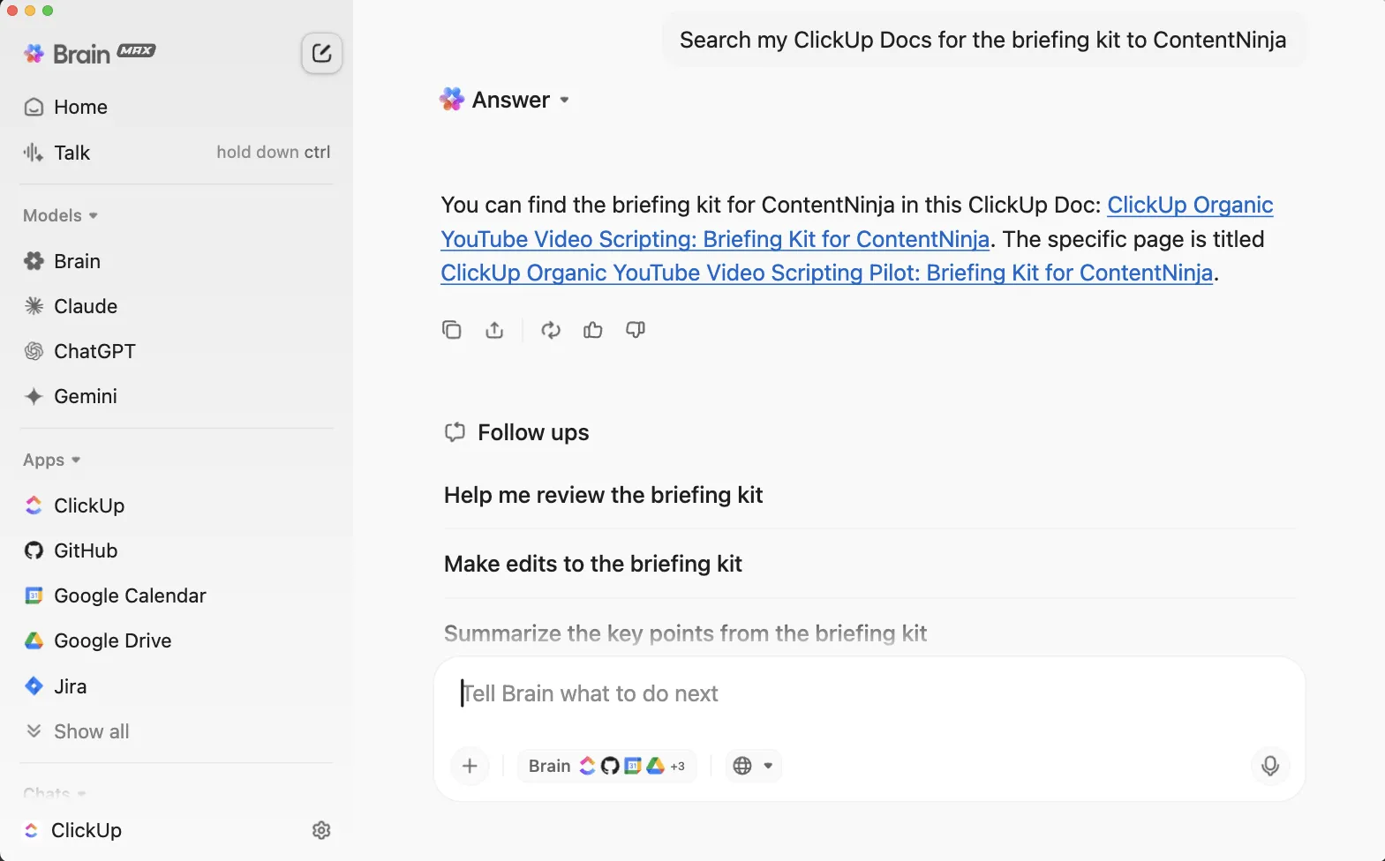Open the web search globe dropdown
This screenshot has width=1385, height=861.
coord(754,766)
